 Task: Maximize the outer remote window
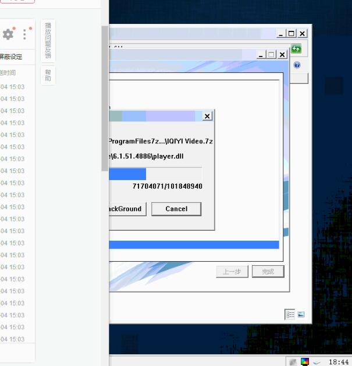point(291,34)
